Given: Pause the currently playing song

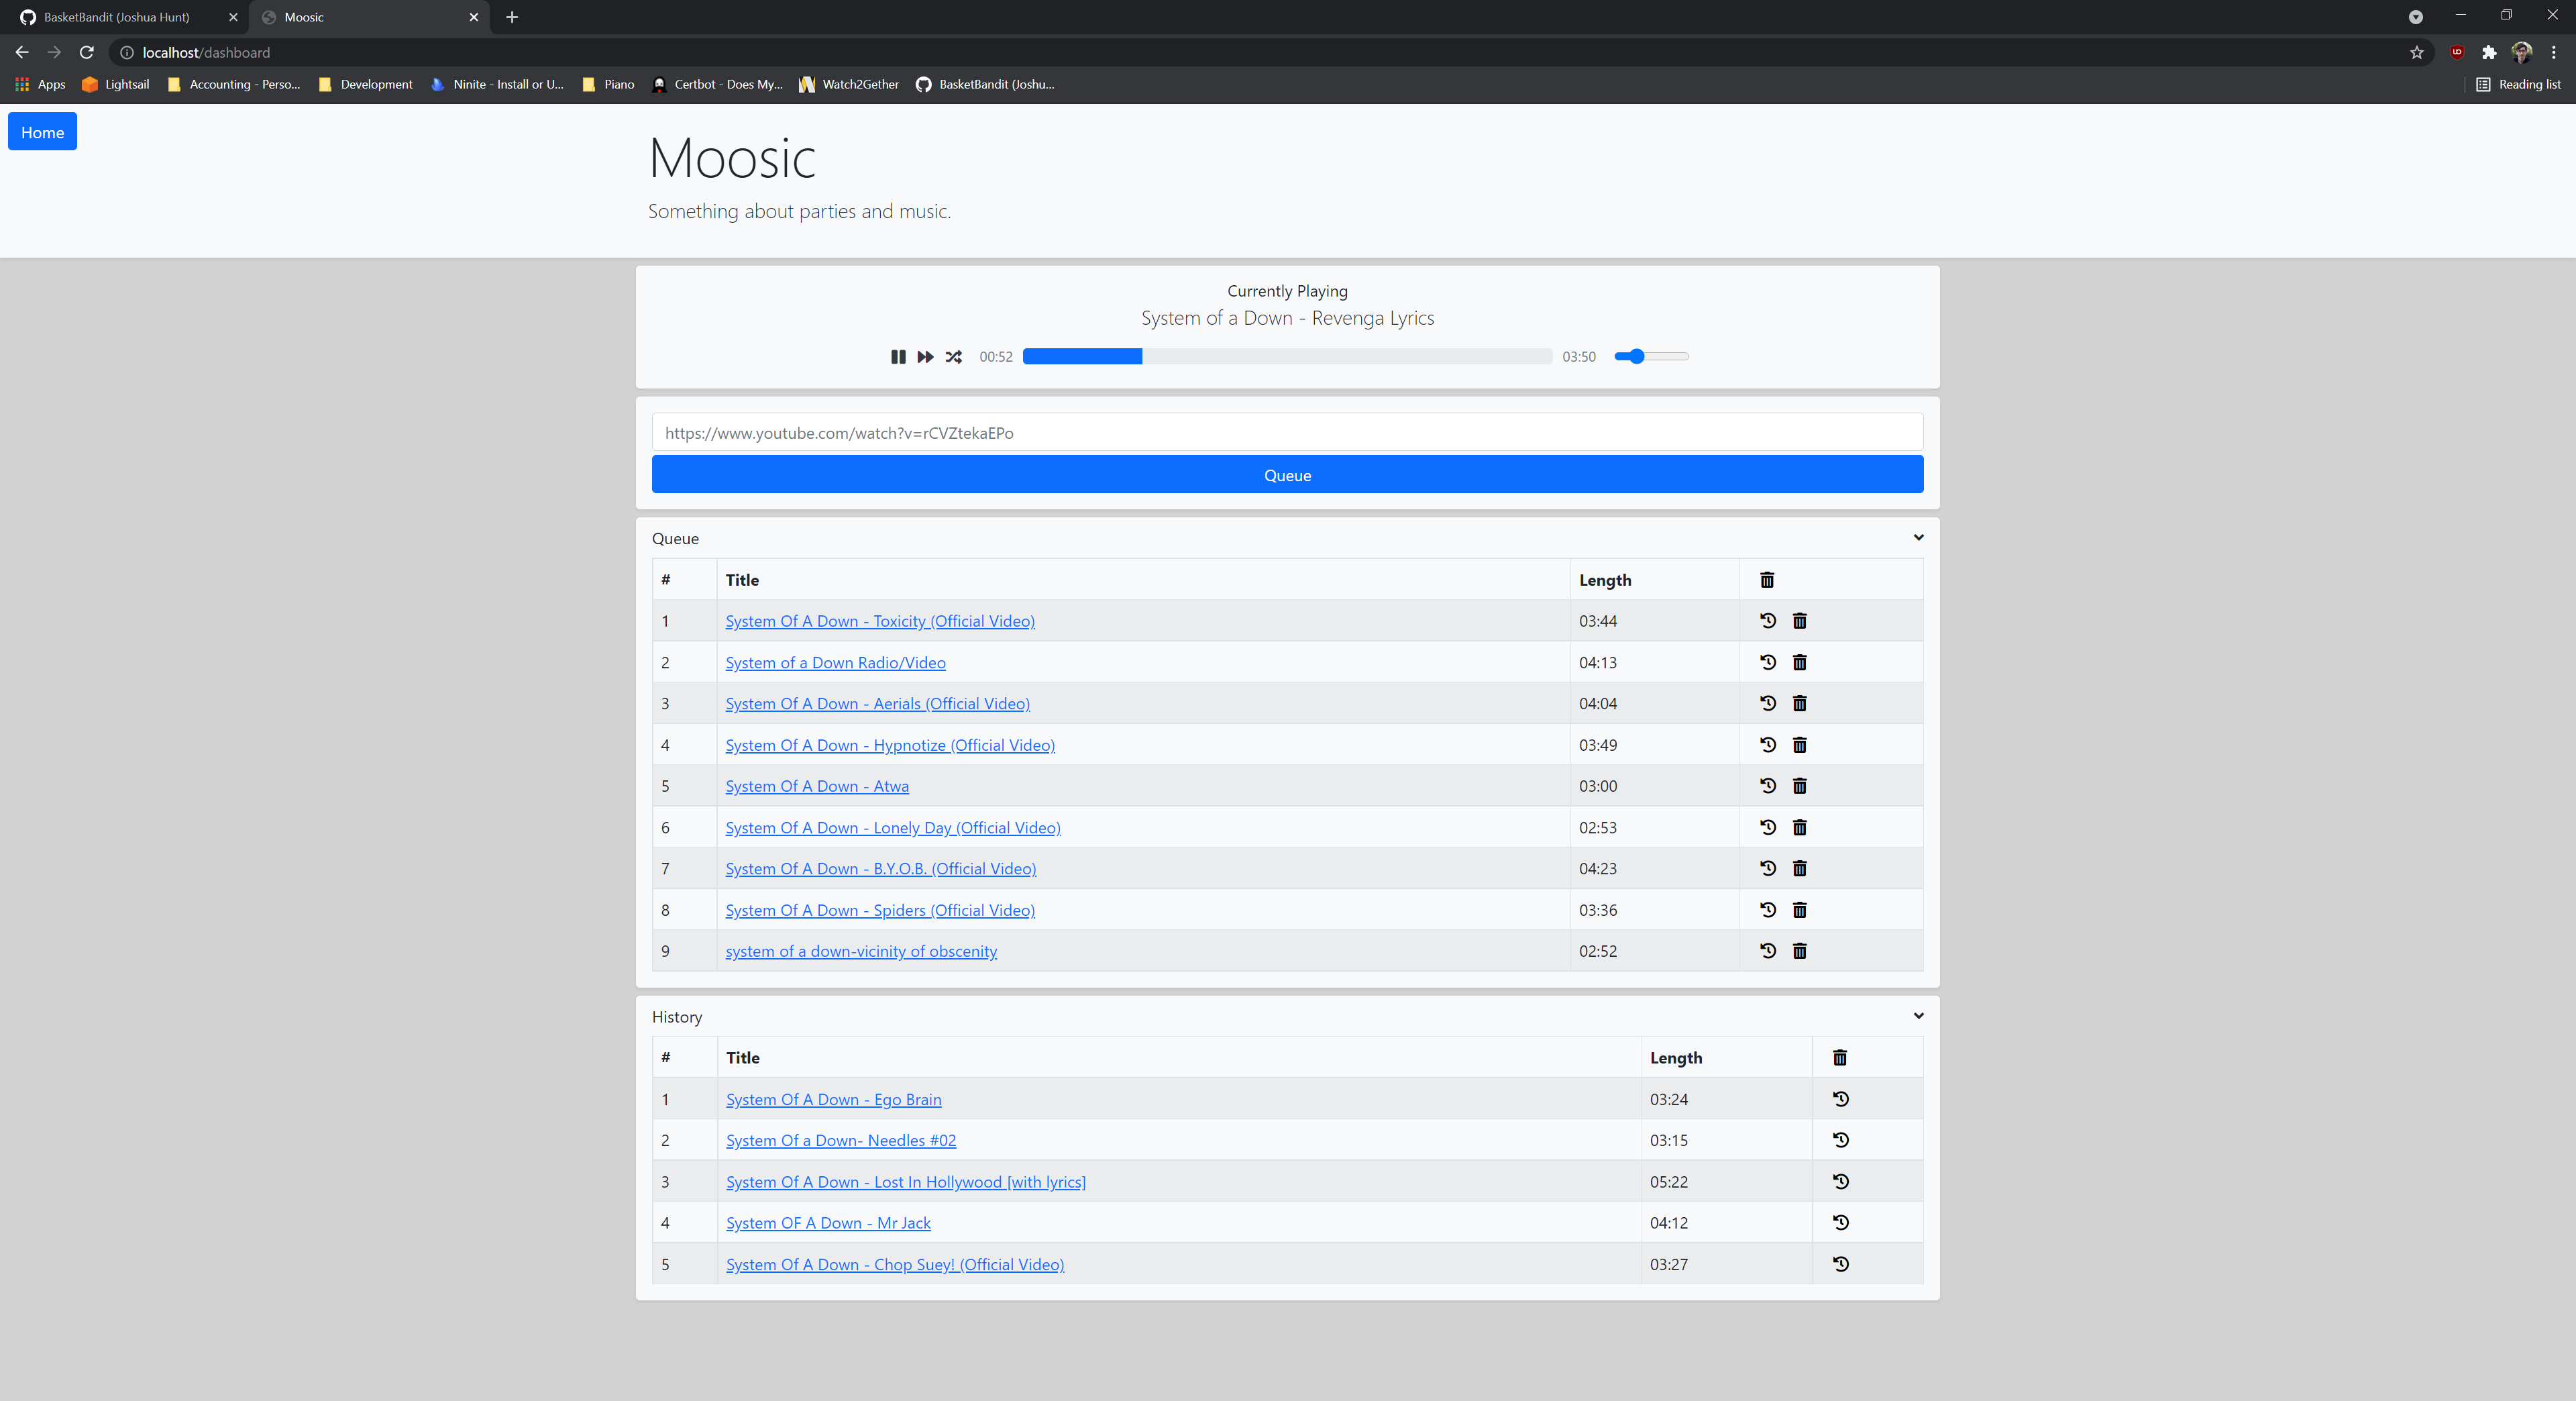Looking at the screenshot, I should [x=898, y=357].
